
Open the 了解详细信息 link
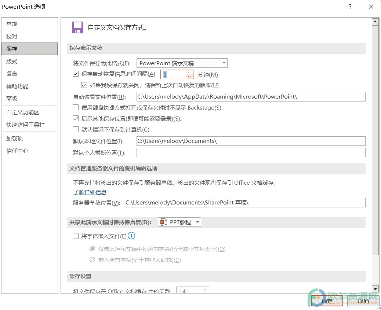[90, 192]
